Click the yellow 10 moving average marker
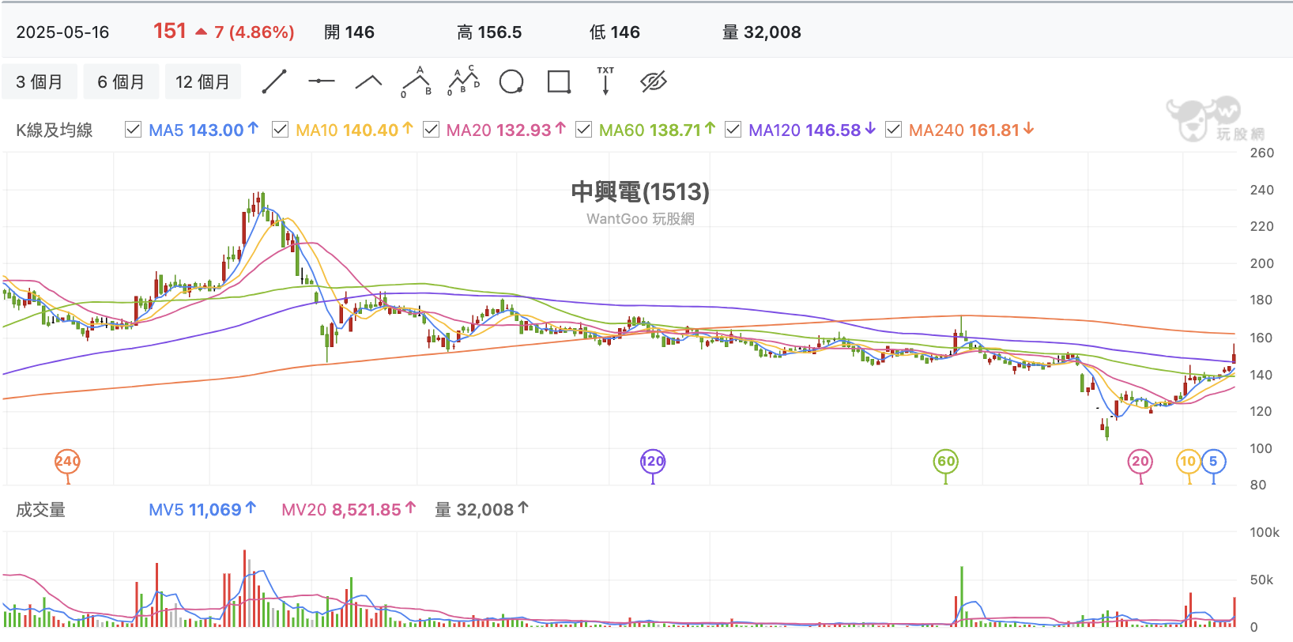The width and height of the screenshot is (1293, 642). click(x=1188, y=462)
